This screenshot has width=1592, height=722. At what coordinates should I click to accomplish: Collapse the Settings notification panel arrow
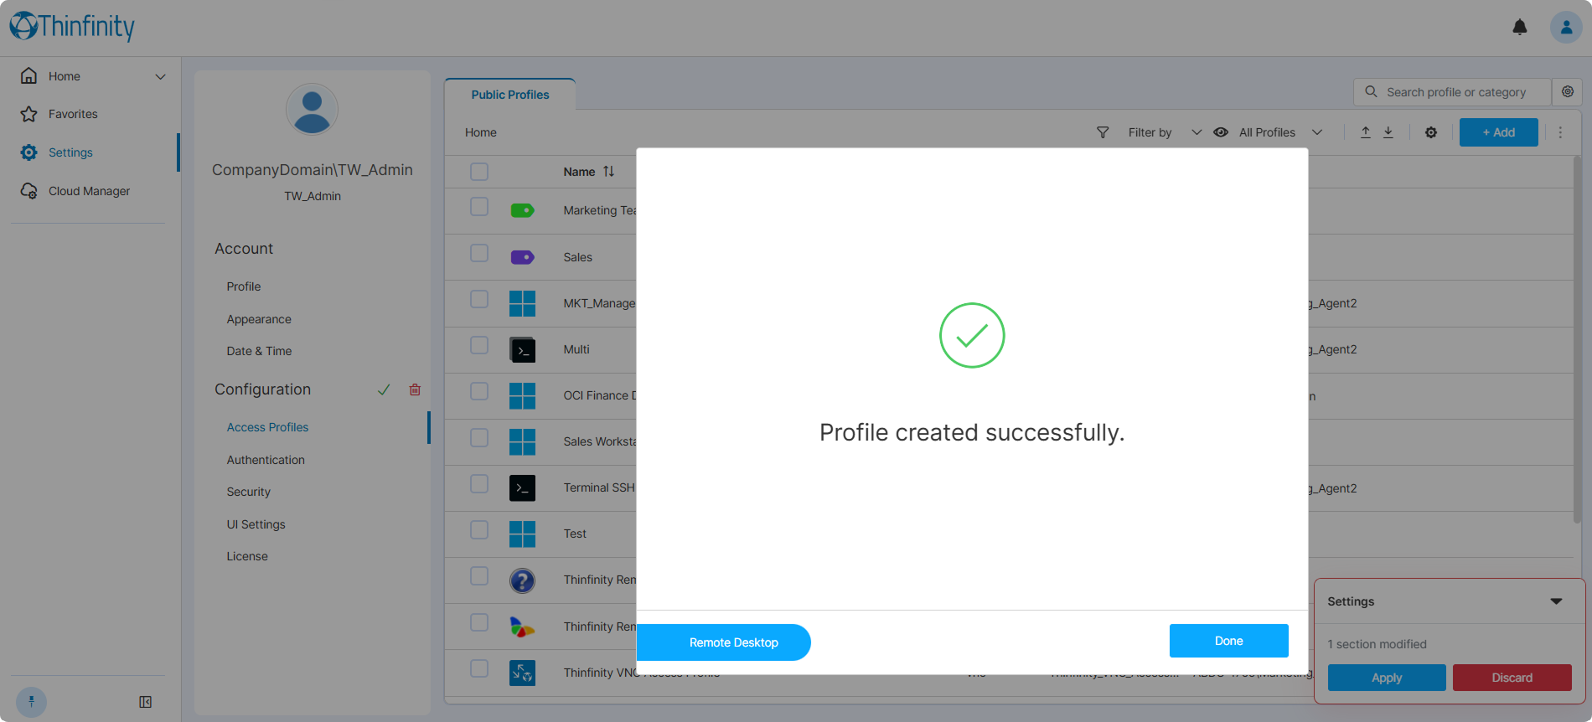1556,601
